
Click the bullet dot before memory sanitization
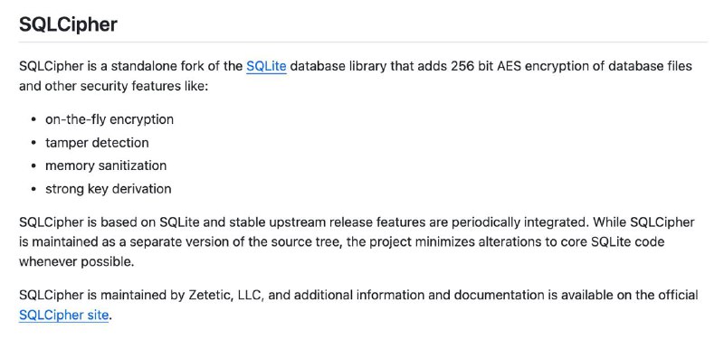tap(33, 166)
